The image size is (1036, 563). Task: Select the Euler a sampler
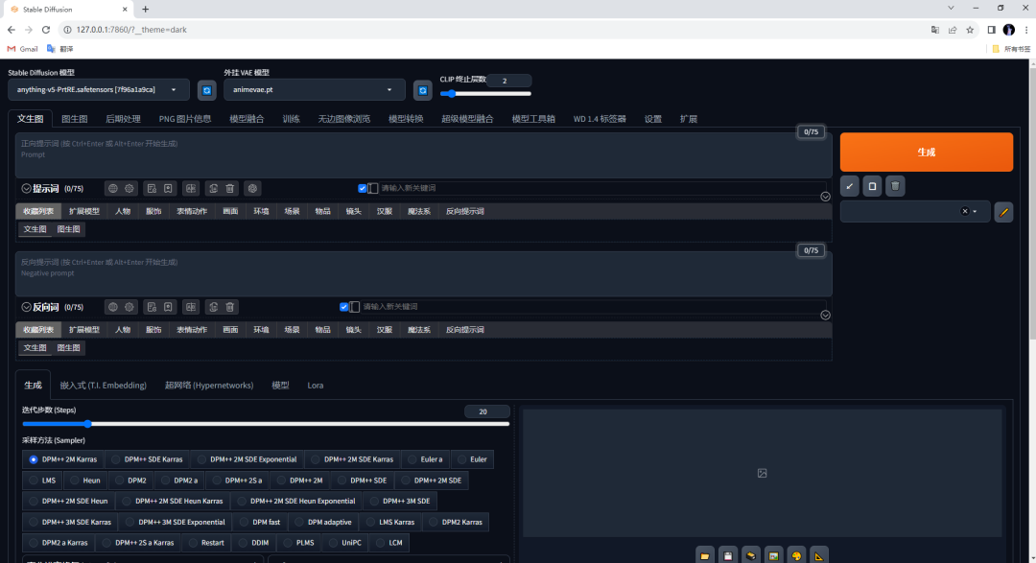point(425,459)
